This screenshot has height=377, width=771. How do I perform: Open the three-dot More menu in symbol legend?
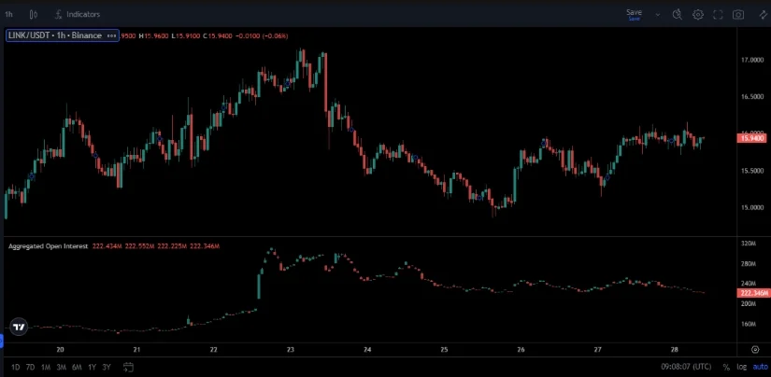tap(111, 35)
